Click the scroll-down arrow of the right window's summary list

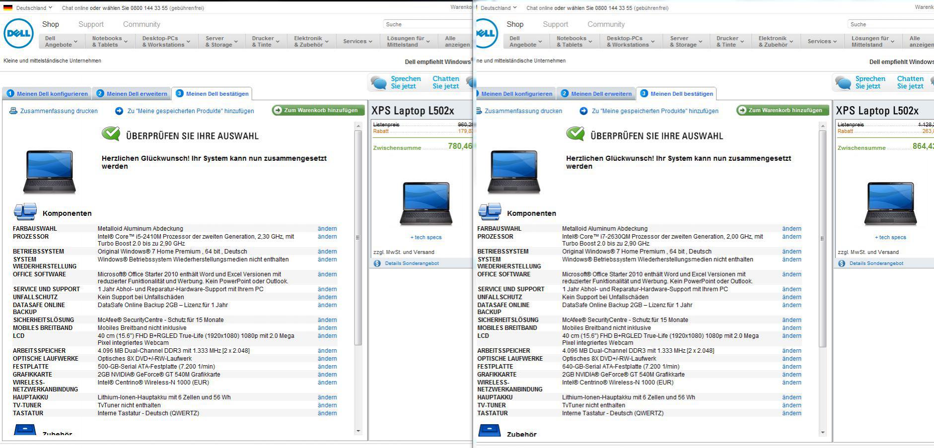coord(822,433)
